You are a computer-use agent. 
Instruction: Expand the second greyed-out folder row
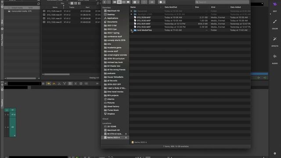[131, 14]
